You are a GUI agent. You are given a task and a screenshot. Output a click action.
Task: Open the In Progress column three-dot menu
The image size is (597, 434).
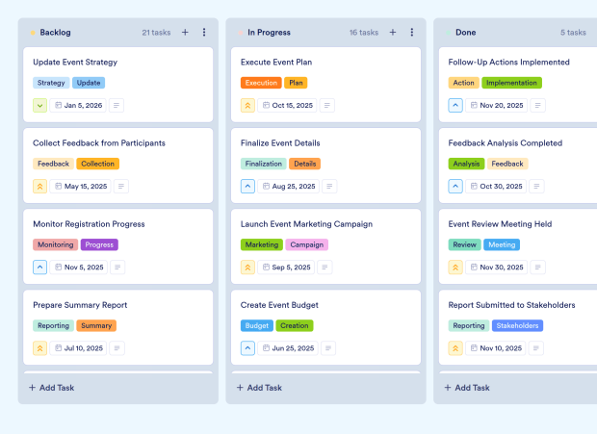[412, 33]
